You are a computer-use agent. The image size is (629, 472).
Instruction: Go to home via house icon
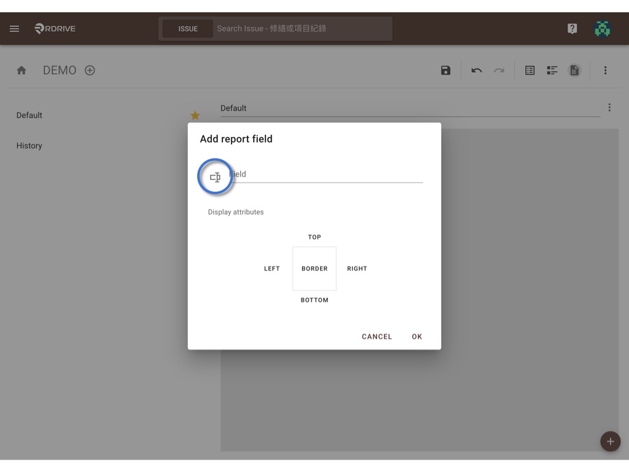(21, 71)
